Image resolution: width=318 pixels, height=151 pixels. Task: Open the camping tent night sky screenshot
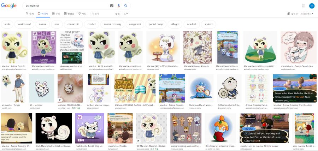16,128
